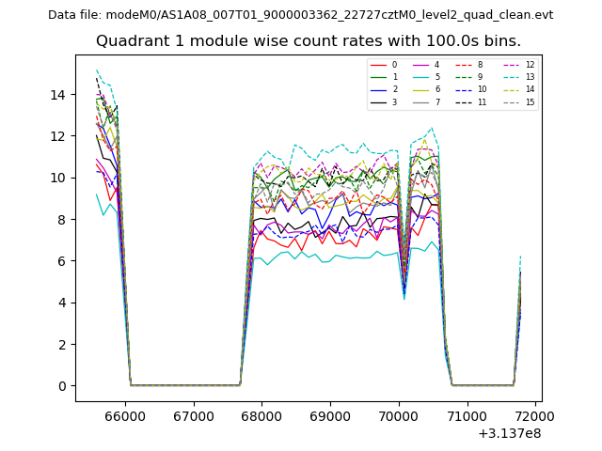Click the x-axis offset text +3.137e8
The image size is (602, 451).
pos(510,433)
